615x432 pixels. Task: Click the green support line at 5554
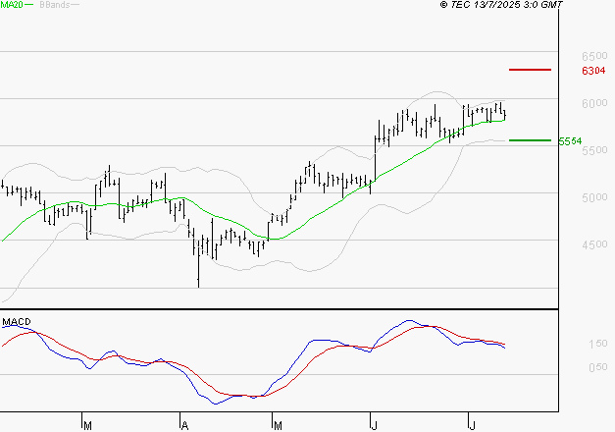tap(530, 140)
